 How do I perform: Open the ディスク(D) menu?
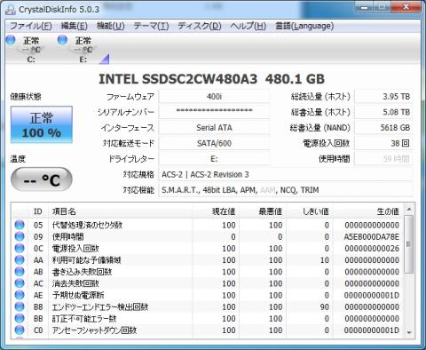tap(200, 26)
